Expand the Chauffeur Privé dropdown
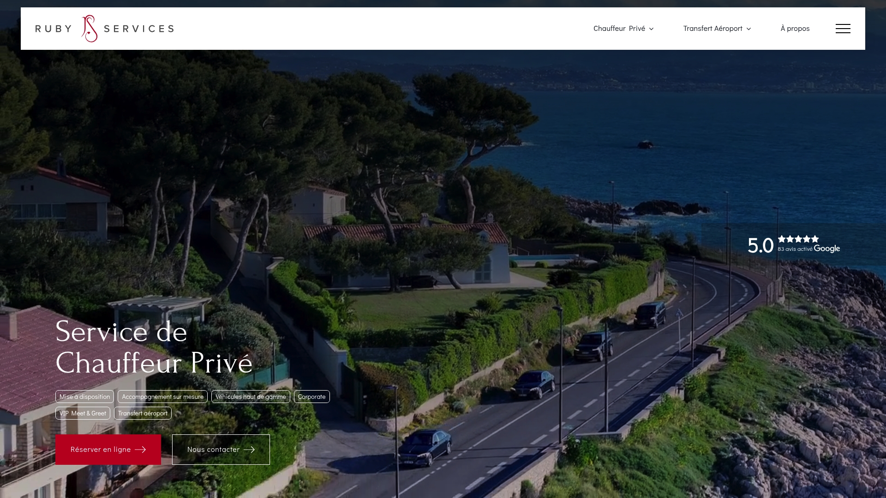 coord(623,29)
